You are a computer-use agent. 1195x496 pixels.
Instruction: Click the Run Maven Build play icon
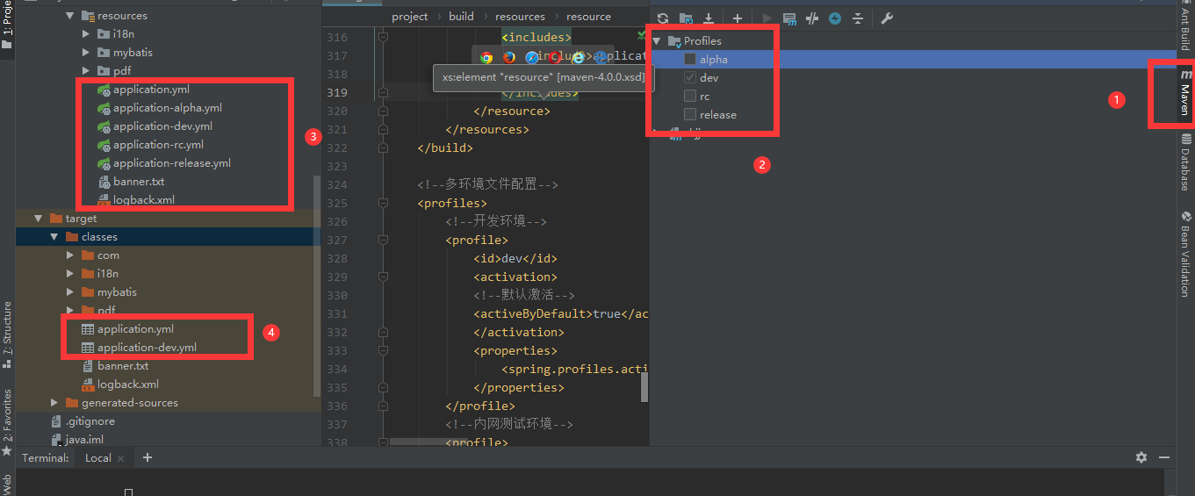click(x=767, y=18)
